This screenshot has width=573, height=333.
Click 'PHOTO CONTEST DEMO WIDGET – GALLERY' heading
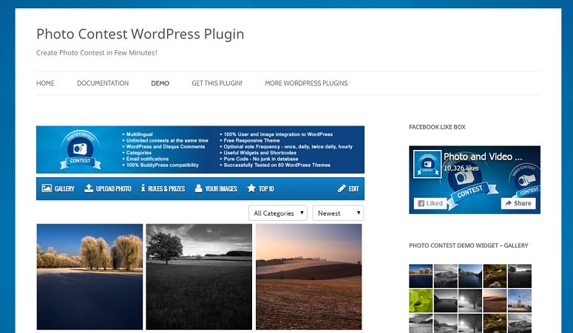pyautogui.click(x=469, y=245)
